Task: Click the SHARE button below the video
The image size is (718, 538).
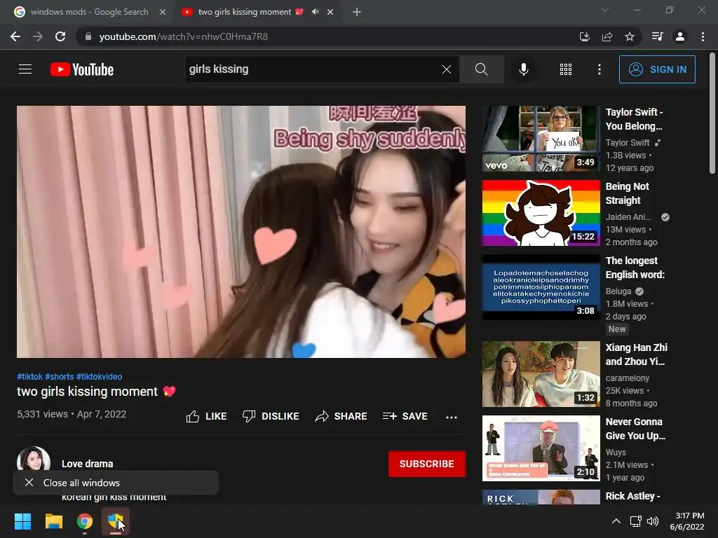Action: pos(341,416)
